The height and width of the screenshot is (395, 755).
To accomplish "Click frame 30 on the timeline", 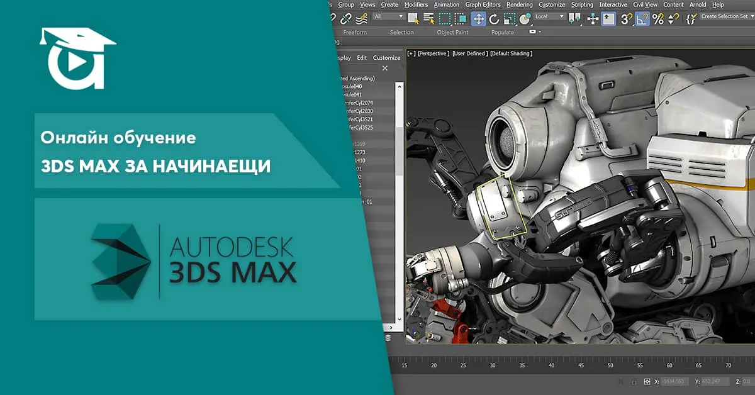I will pyautogui.click(x=493, y=365).
